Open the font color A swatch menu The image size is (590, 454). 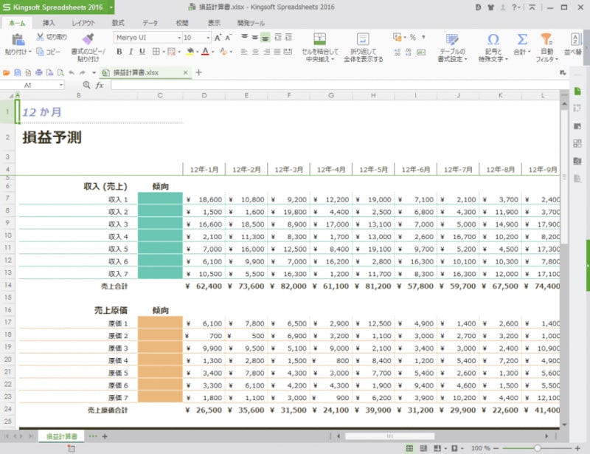pos(204,52)
